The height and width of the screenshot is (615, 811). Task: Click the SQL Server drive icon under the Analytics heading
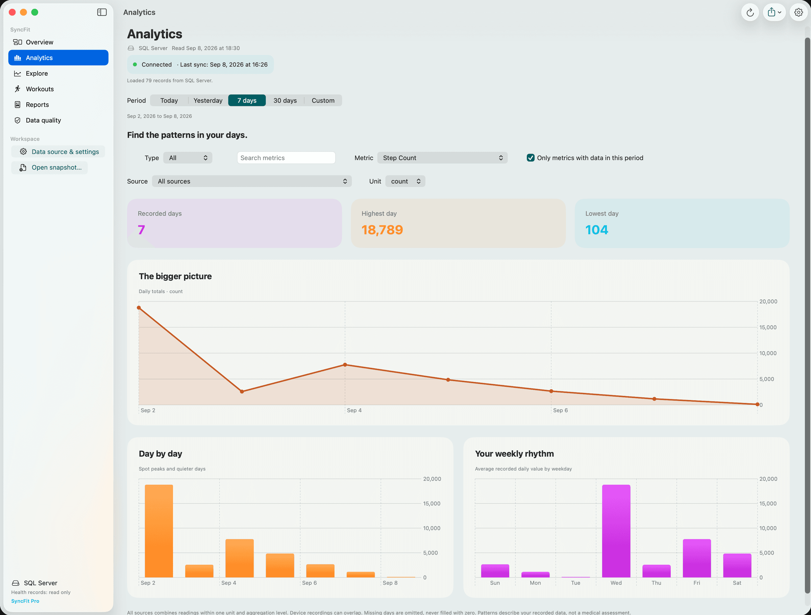[x=131, y=48]
